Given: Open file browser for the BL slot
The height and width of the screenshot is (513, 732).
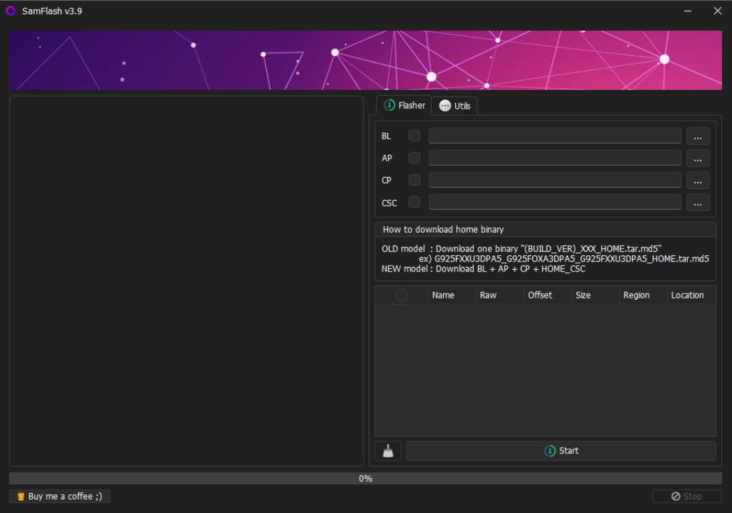Looking at the screenshot, I should pos(698,135).
